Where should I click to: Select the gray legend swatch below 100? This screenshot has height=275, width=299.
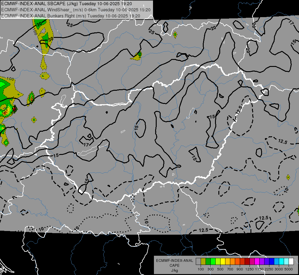click(198, 262)
